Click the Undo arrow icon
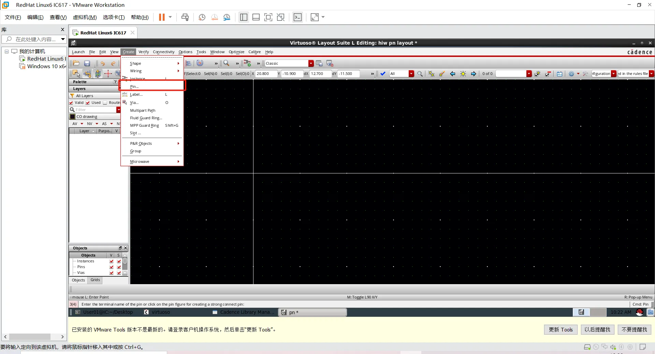 point(102,63)
